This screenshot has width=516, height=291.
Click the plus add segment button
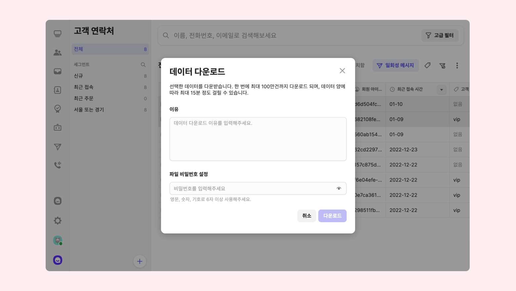pyautogui.click(x=140, y=261)
